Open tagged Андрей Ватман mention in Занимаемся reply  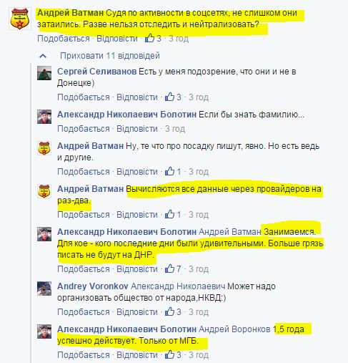(230, 232)
